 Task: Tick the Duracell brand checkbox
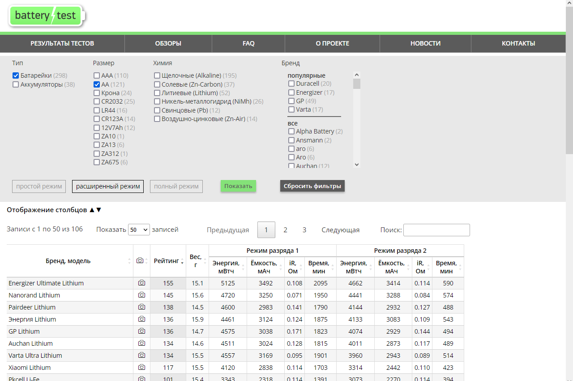[x=291, y=84]
